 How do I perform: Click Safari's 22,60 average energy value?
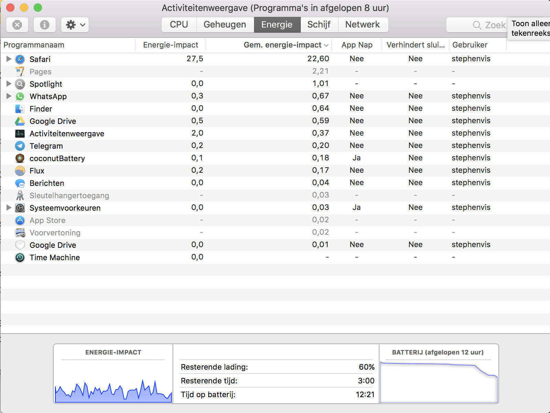pyautogui.click(x=318, y=59)
